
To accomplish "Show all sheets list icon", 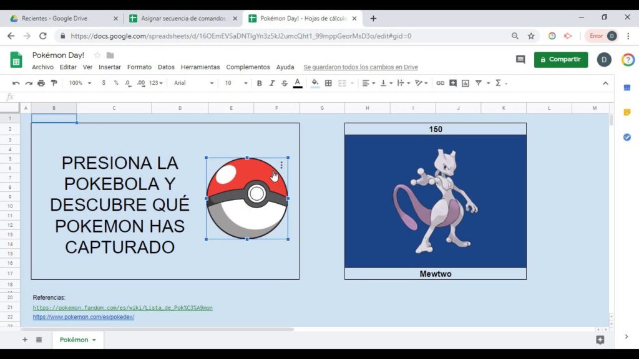I will tap(39, 340).
